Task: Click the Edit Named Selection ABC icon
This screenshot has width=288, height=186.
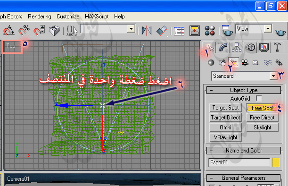Action: tap(72, 31)
